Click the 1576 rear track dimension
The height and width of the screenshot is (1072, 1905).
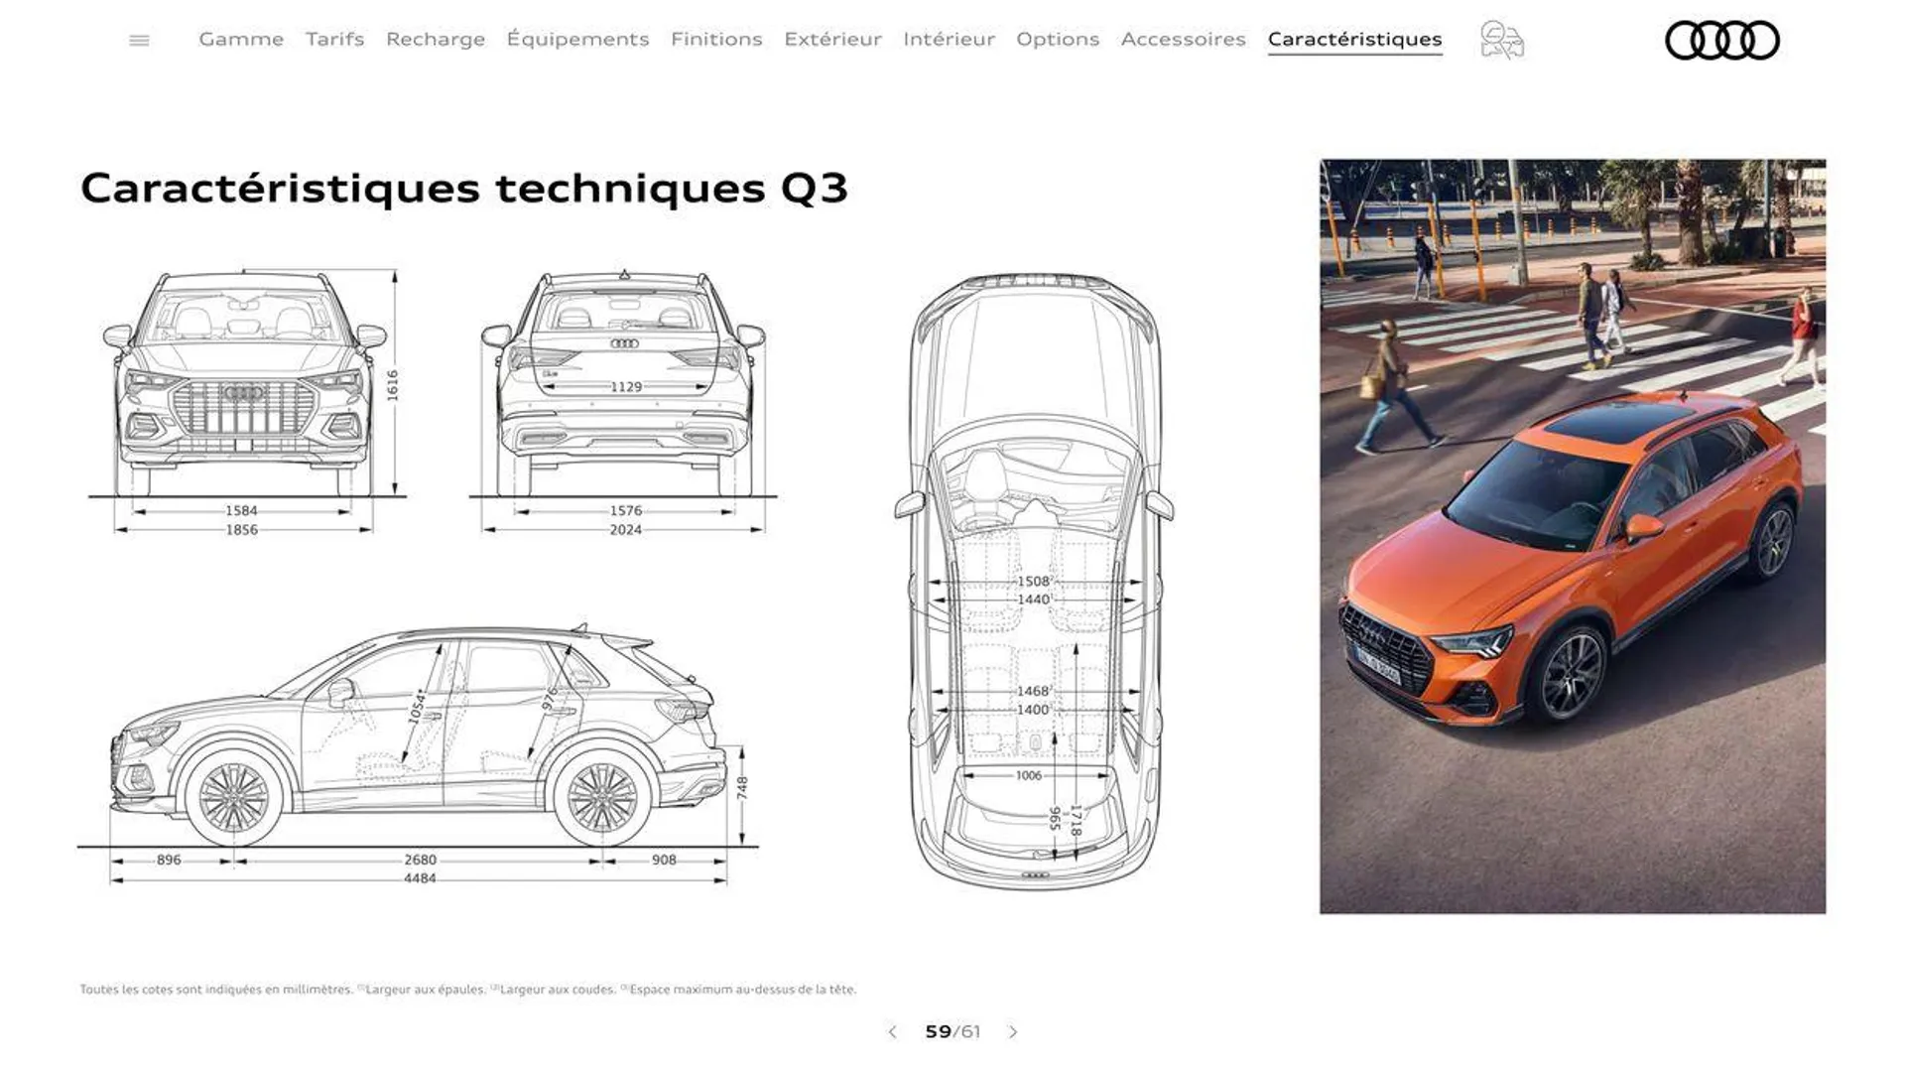tap(625, 511)
